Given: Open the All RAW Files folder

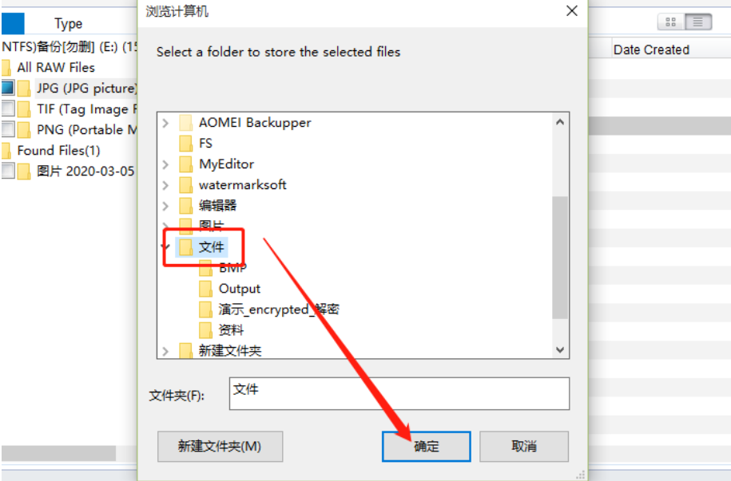Looking at the screenshot, I should 56,68.
